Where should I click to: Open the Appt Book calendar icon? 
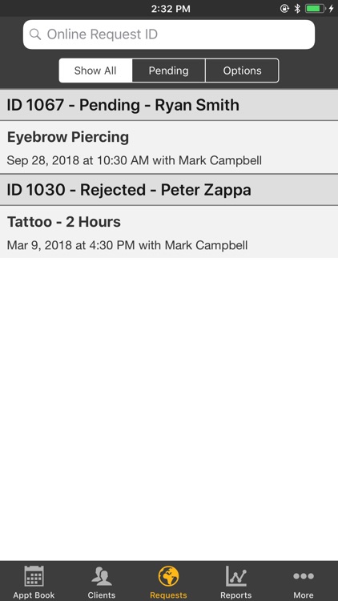pos(34,575)
